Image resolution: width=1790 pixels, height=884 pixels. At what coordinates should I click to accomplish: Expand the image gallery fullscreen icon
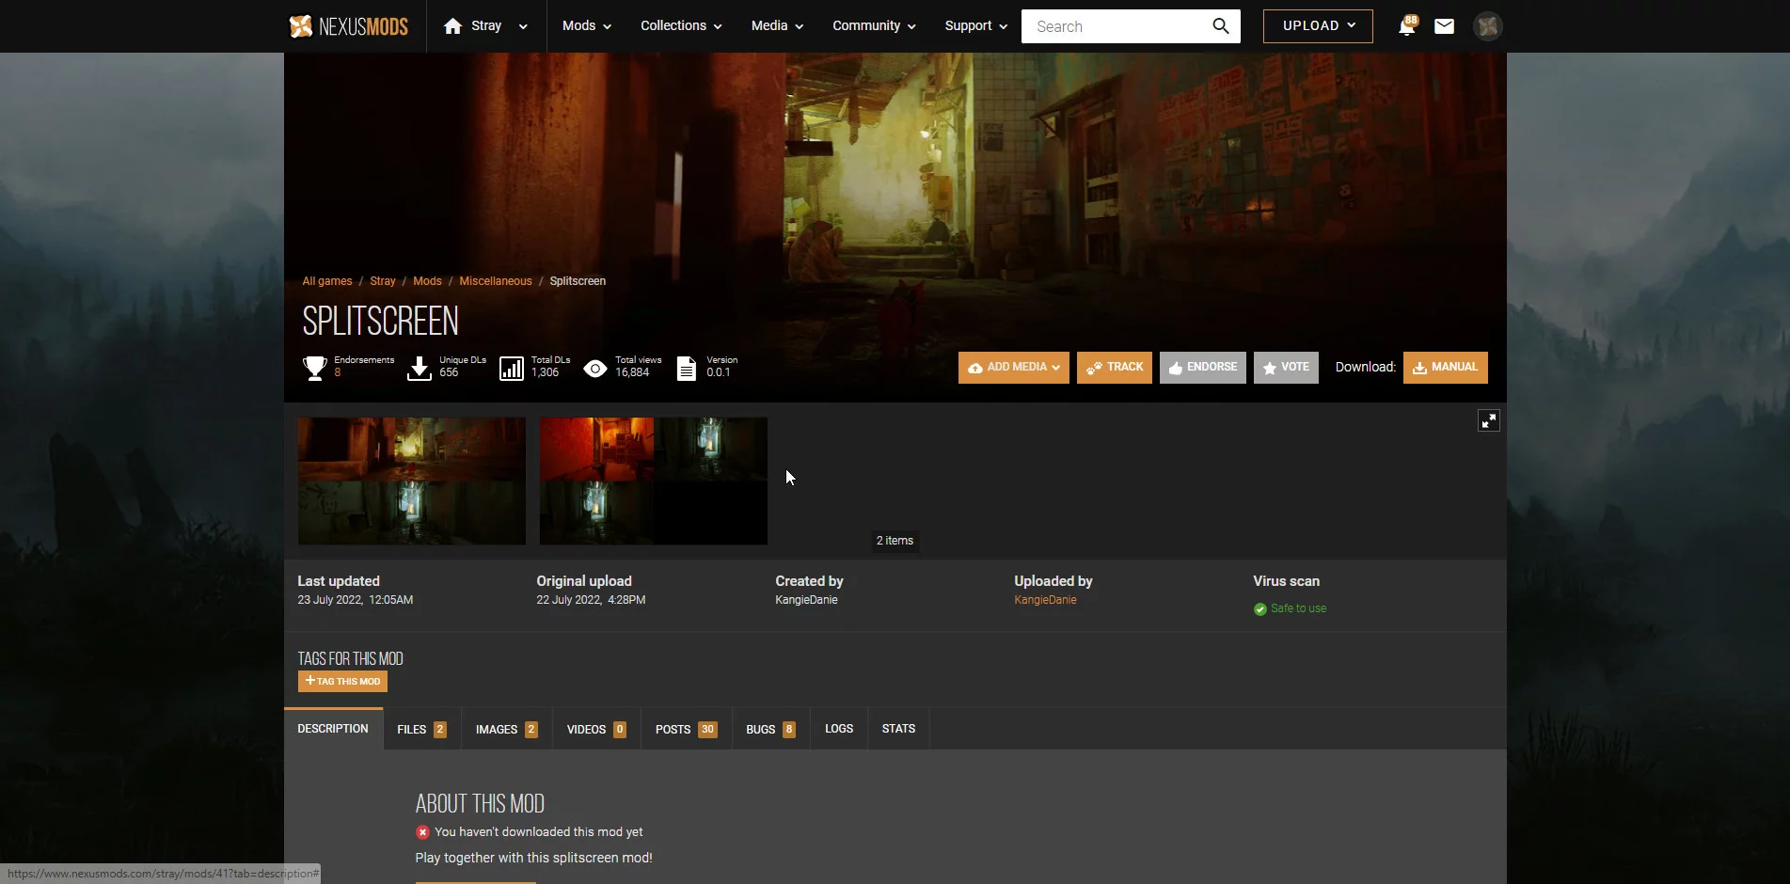(x=1489, y=420)
